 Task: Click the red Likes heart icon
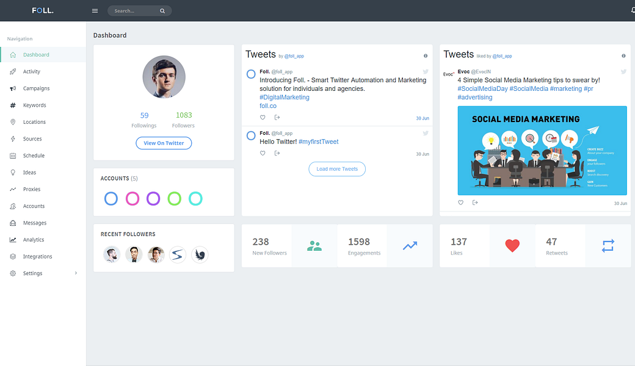pos(512,245)
